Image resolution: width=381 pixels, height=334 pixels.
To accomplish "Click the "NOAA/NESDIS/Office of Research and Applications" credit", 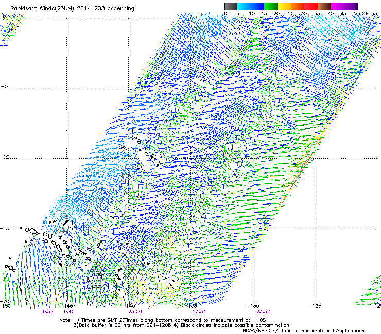I will click(303, 331).
